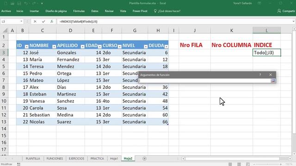Image resolution: width=296 pixels, height=166 pixels.
Task: Switch to Normal view in status bar
Action: pyautogui.click(x=230, y=164)
